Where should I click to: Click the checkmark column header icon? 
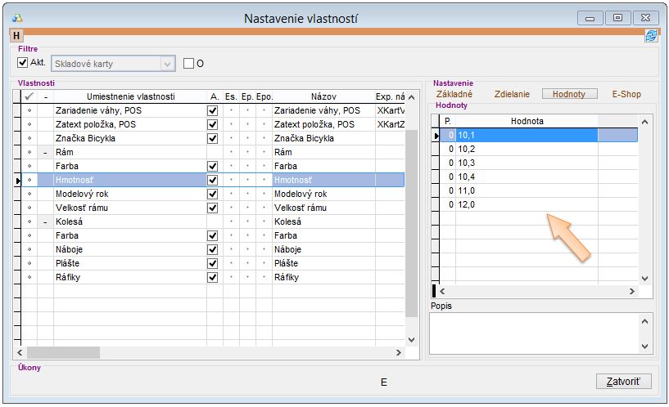pos(29,96)
